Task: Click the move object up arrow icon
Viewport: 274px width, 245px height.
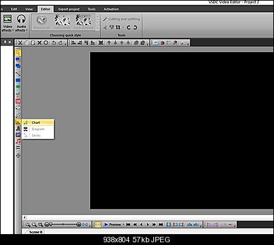Action: (x=109, y=43)
